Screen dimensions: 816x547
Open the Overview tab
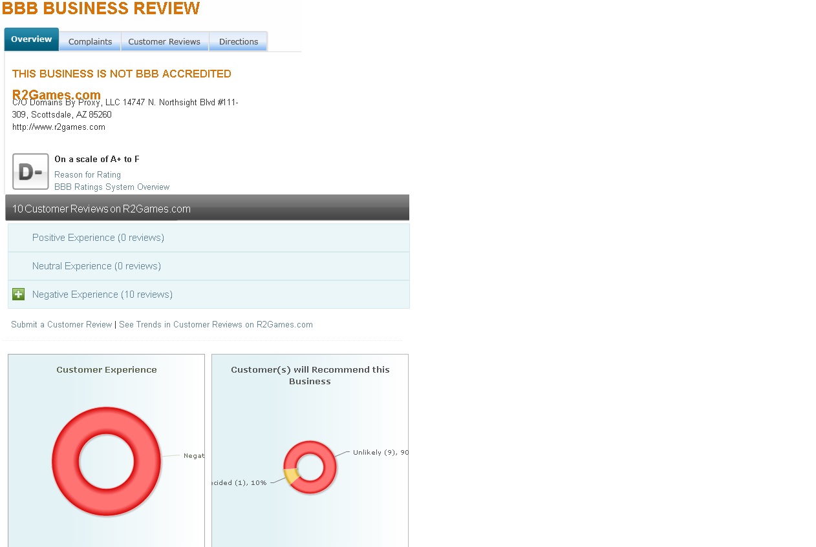pyautogui.click(x=31, y=39)
